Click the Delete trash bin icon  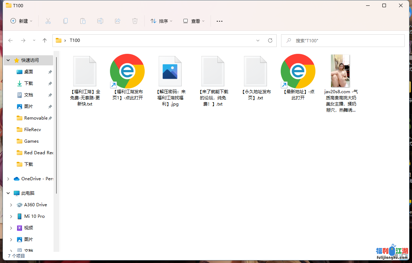point(135,21)
